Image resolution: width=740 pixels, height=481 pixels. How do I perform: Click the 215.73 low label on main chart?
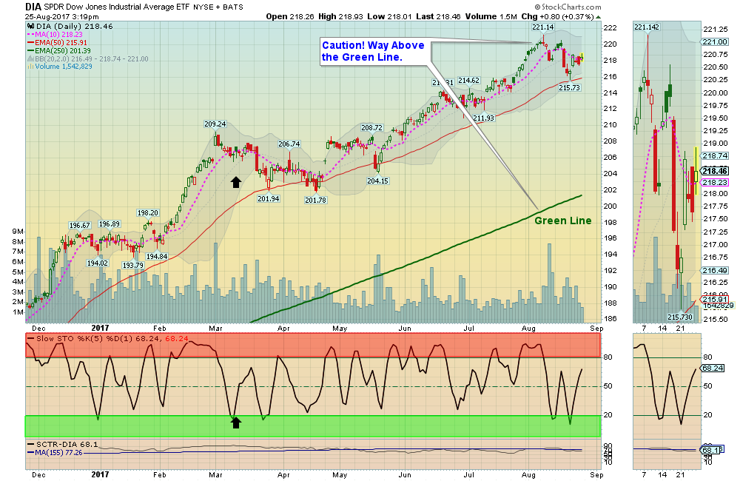570,88
